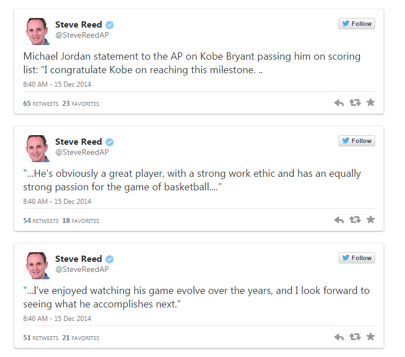Reply to the 'strong work ethic' tweet
The image size is (405, 357).
pyautogui.click(x=339, y=220)
